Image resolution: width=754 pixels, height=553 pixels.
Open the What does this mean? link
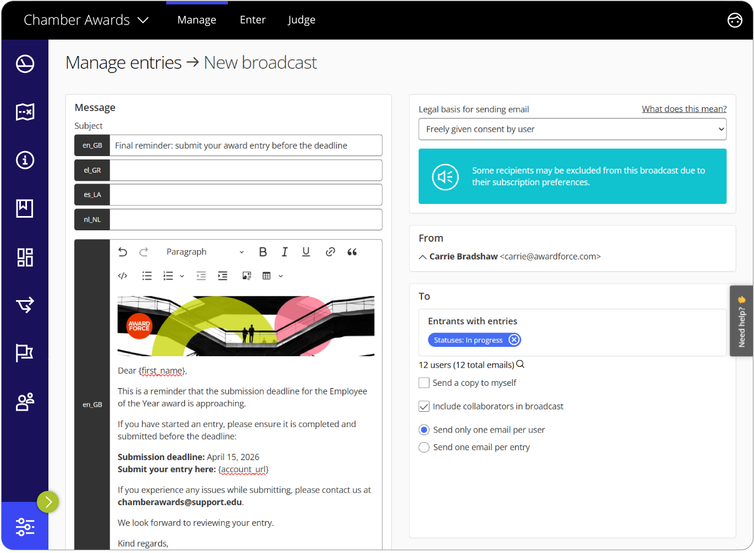[684, 109]
